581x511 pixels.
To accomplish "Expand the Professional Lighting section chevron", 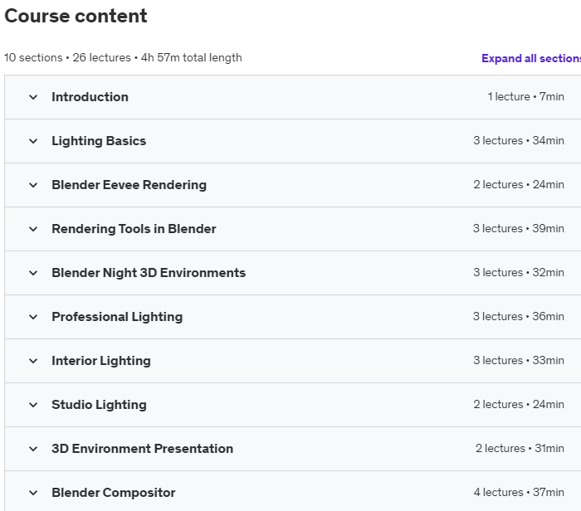I will [x=33, y=318].
